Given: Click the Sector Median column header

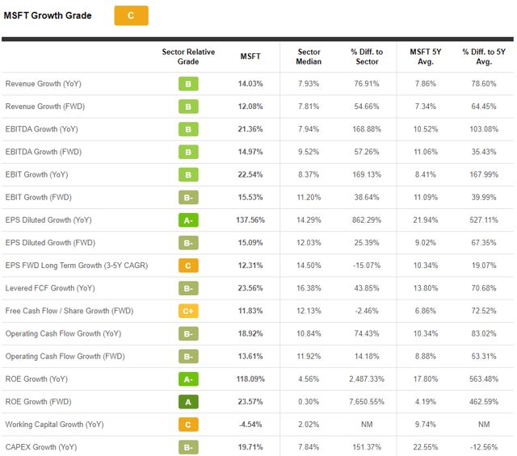Looking at the screenshot, I should coord(309,56).
